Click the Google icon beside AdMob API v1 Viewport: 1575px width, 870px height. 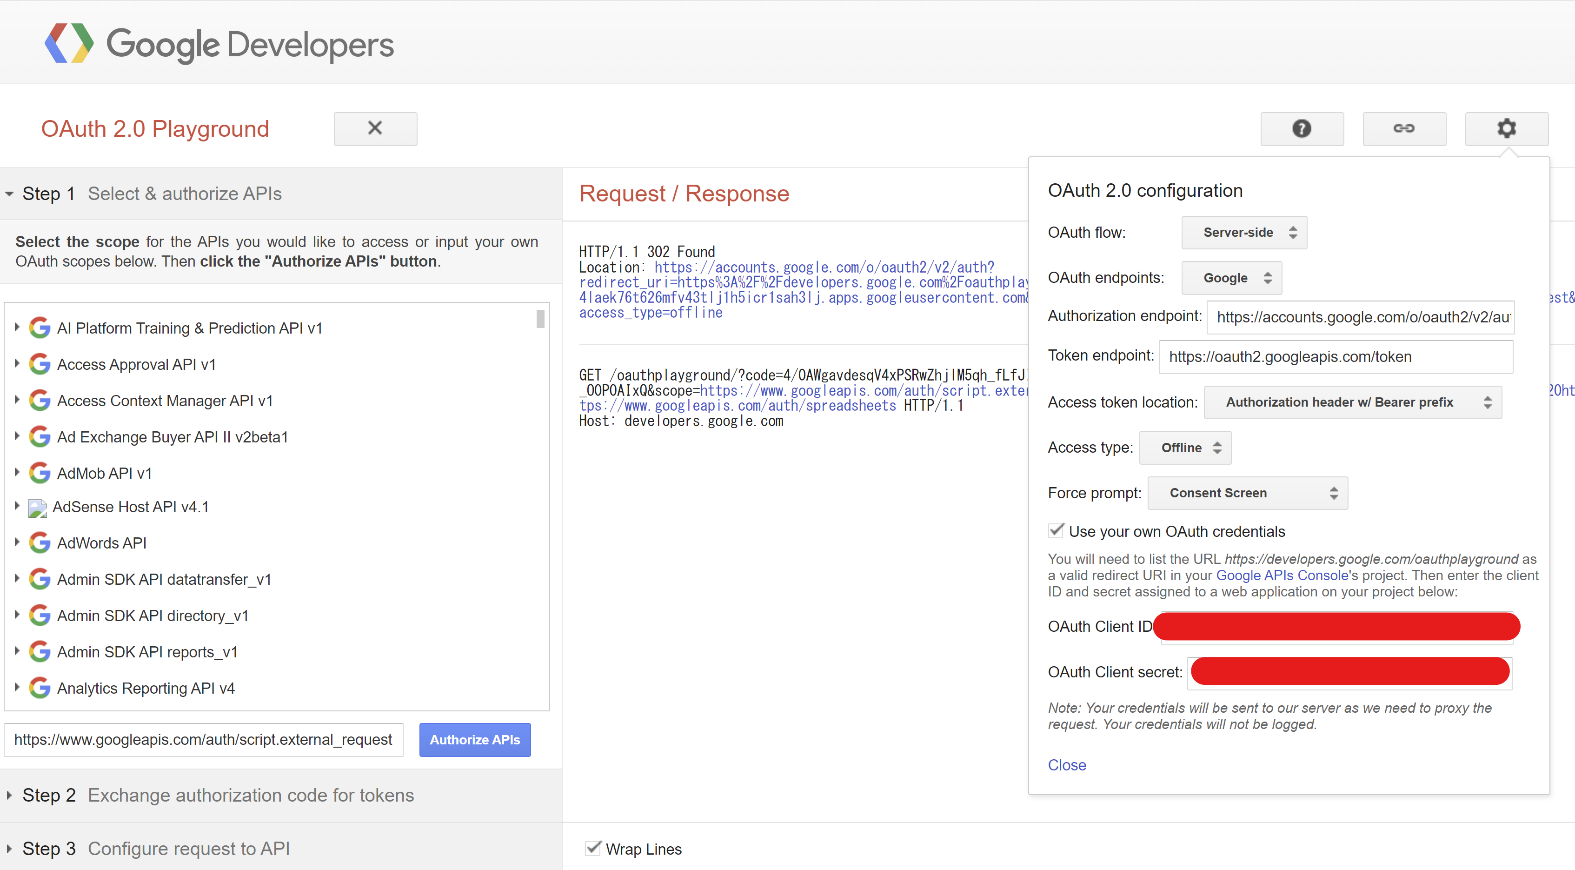click(x=39, y=472)
